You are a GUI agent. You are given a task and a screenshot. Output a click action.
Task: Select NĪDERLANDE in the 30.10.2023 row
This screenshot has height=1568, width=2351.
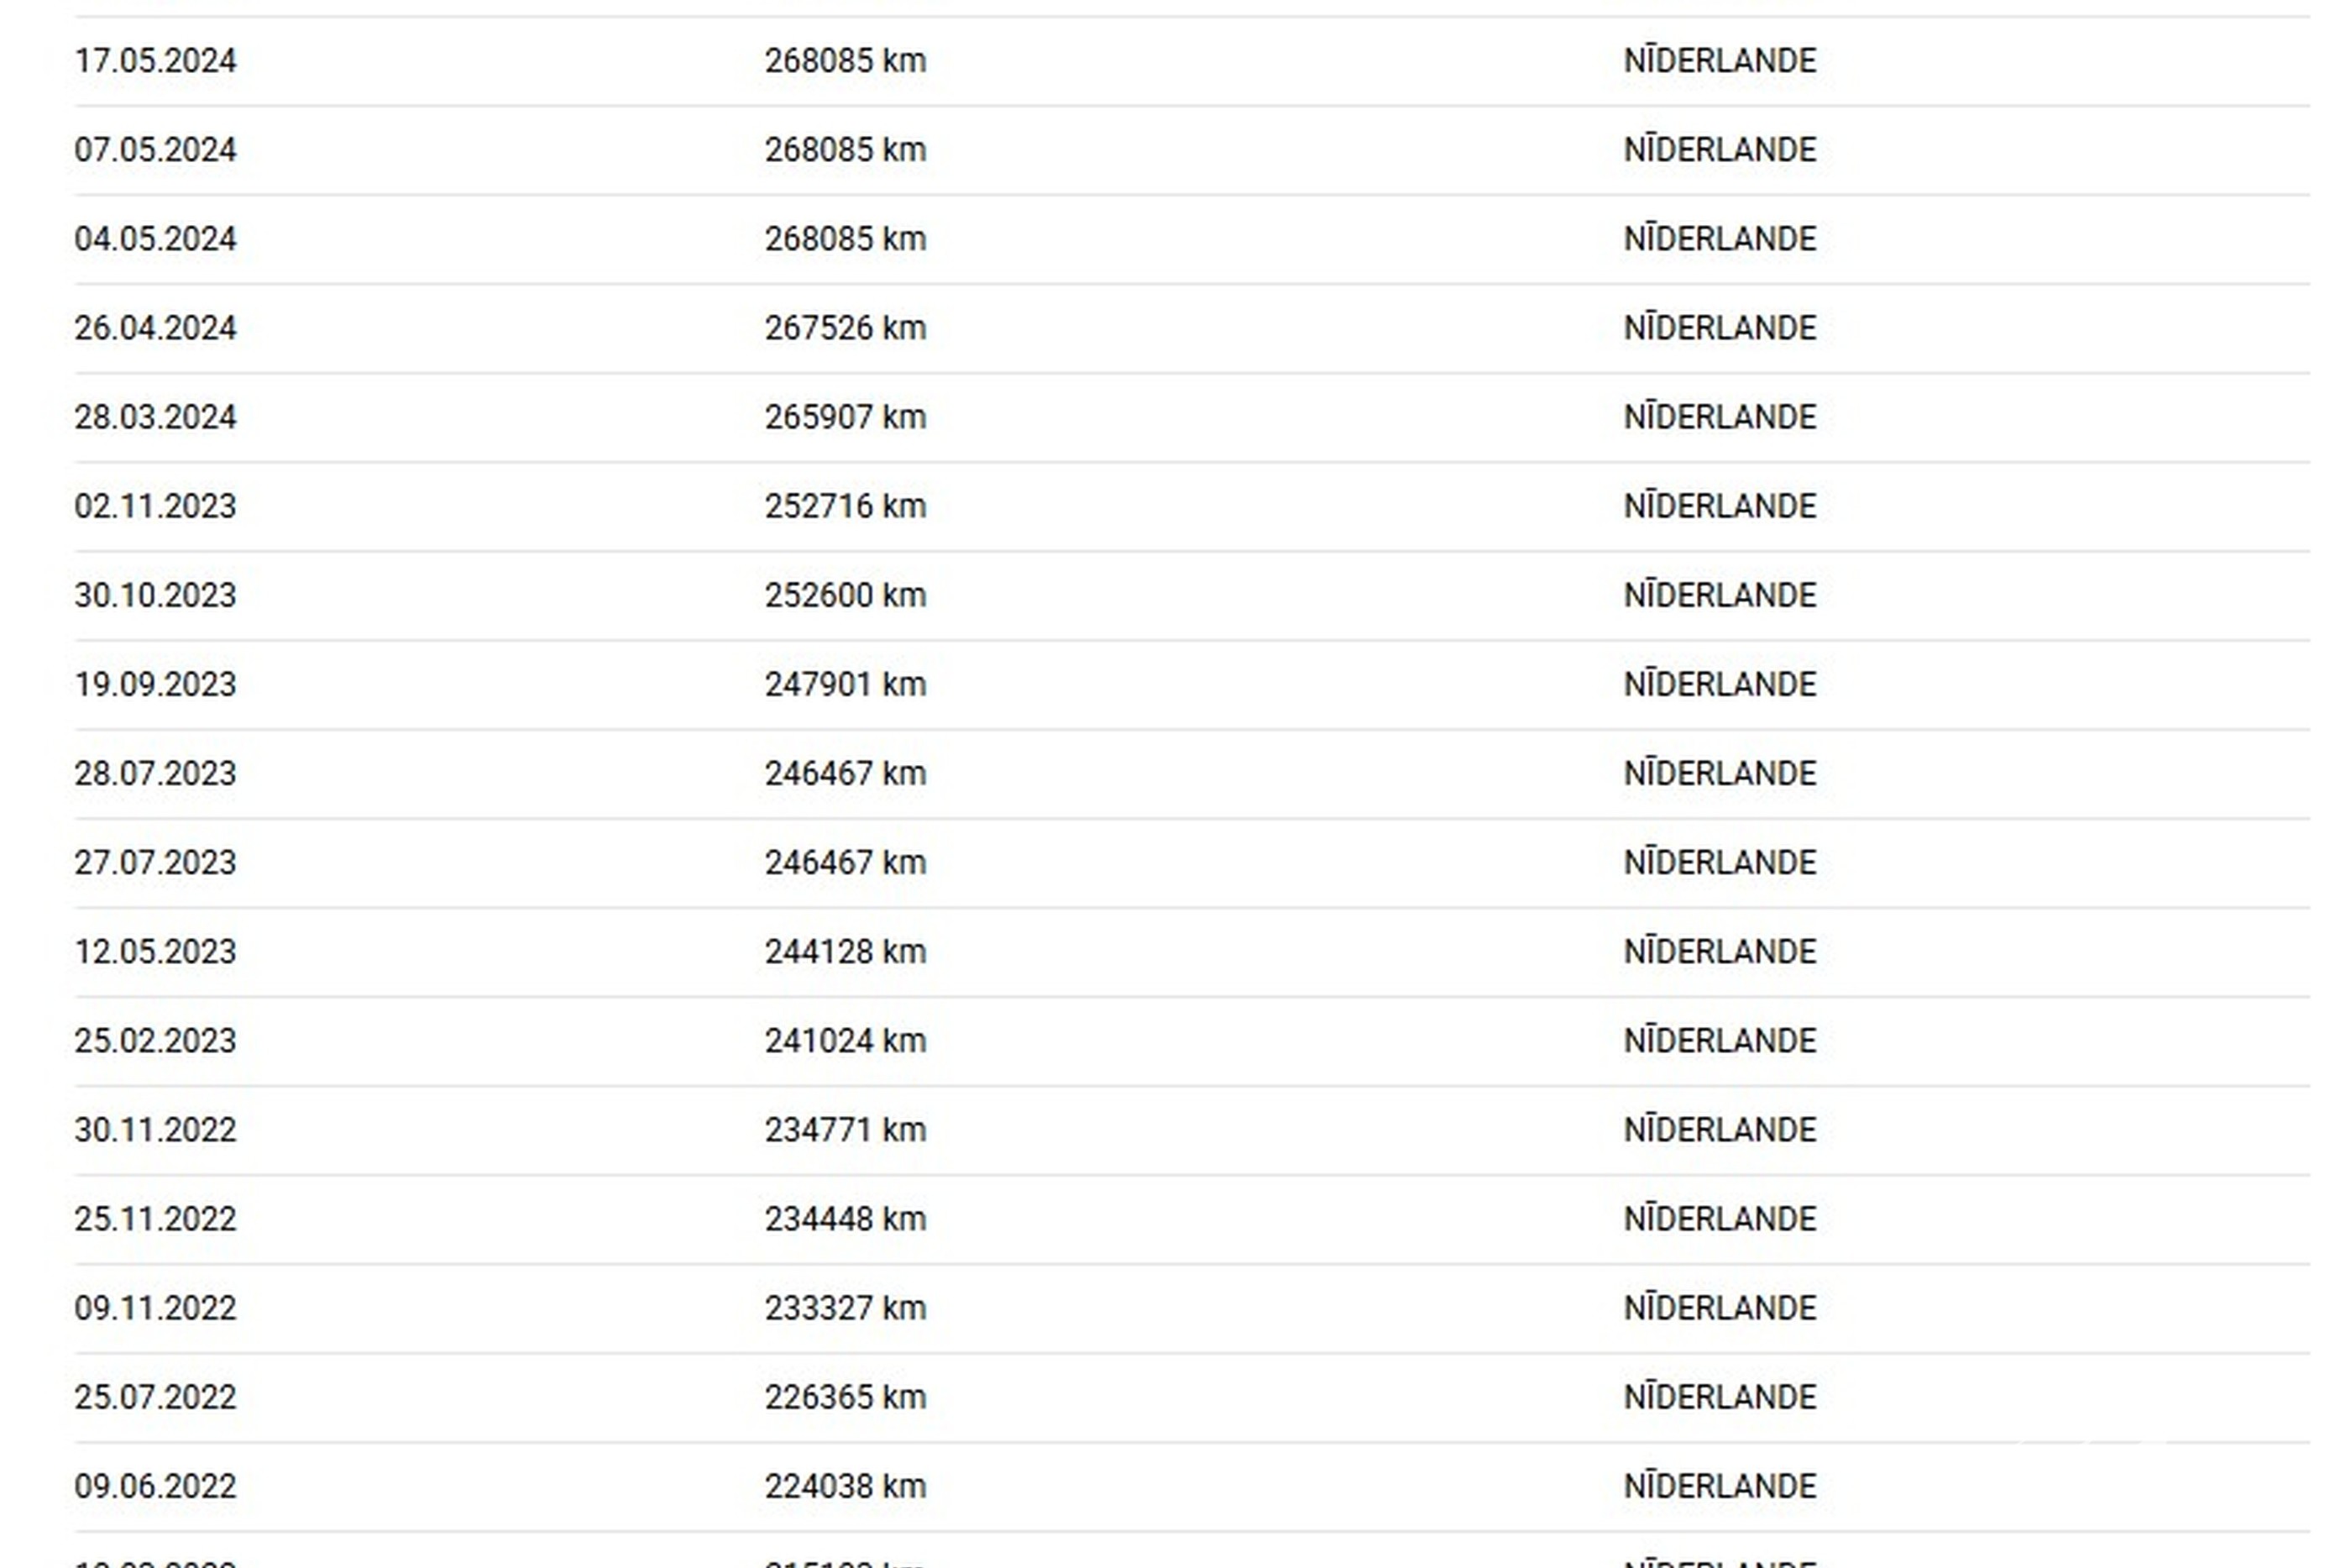pyautogui.click(x=1720, y=595)
